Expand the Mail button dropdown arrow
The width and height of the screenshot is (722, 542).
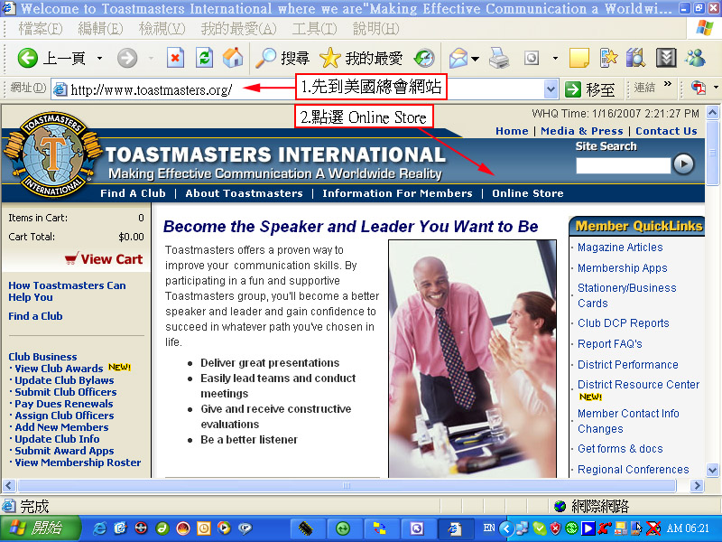(476, 59)
